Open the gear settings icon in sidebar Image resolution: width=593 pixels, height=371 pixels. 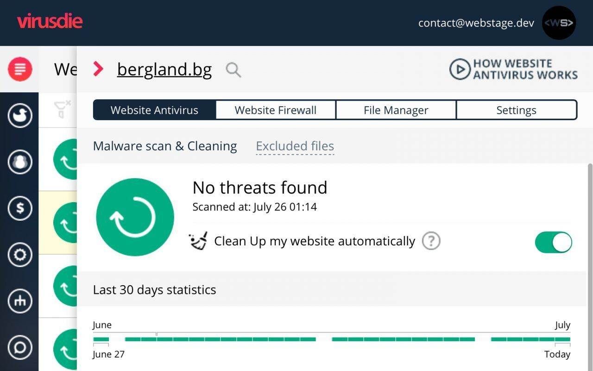coord(20,255)
